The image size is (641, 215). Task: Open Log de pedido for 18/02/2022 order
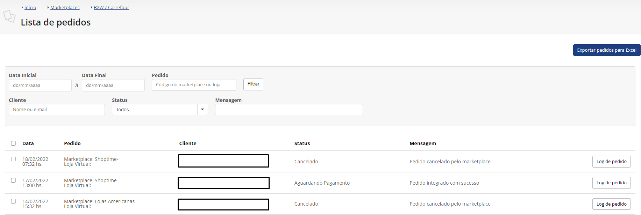tap(611, 162)
